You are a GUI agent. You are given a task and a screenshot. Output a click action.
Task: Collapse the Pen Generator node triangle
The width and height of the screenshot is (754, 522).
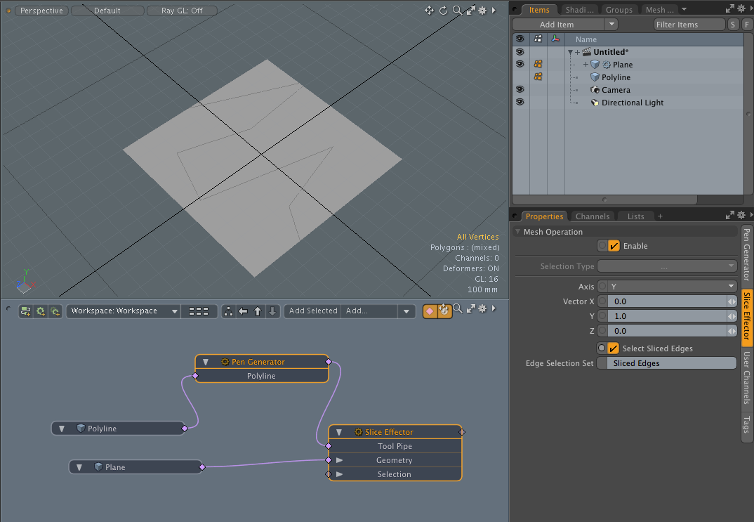pyautogui.click(x=206, y=362)
